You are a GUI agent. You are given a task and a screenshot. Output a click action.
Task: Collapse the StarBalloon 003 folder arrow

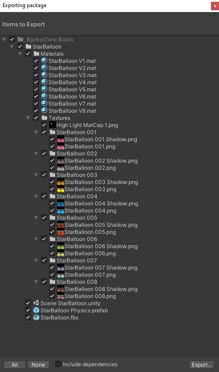click(x=36, y=175)
